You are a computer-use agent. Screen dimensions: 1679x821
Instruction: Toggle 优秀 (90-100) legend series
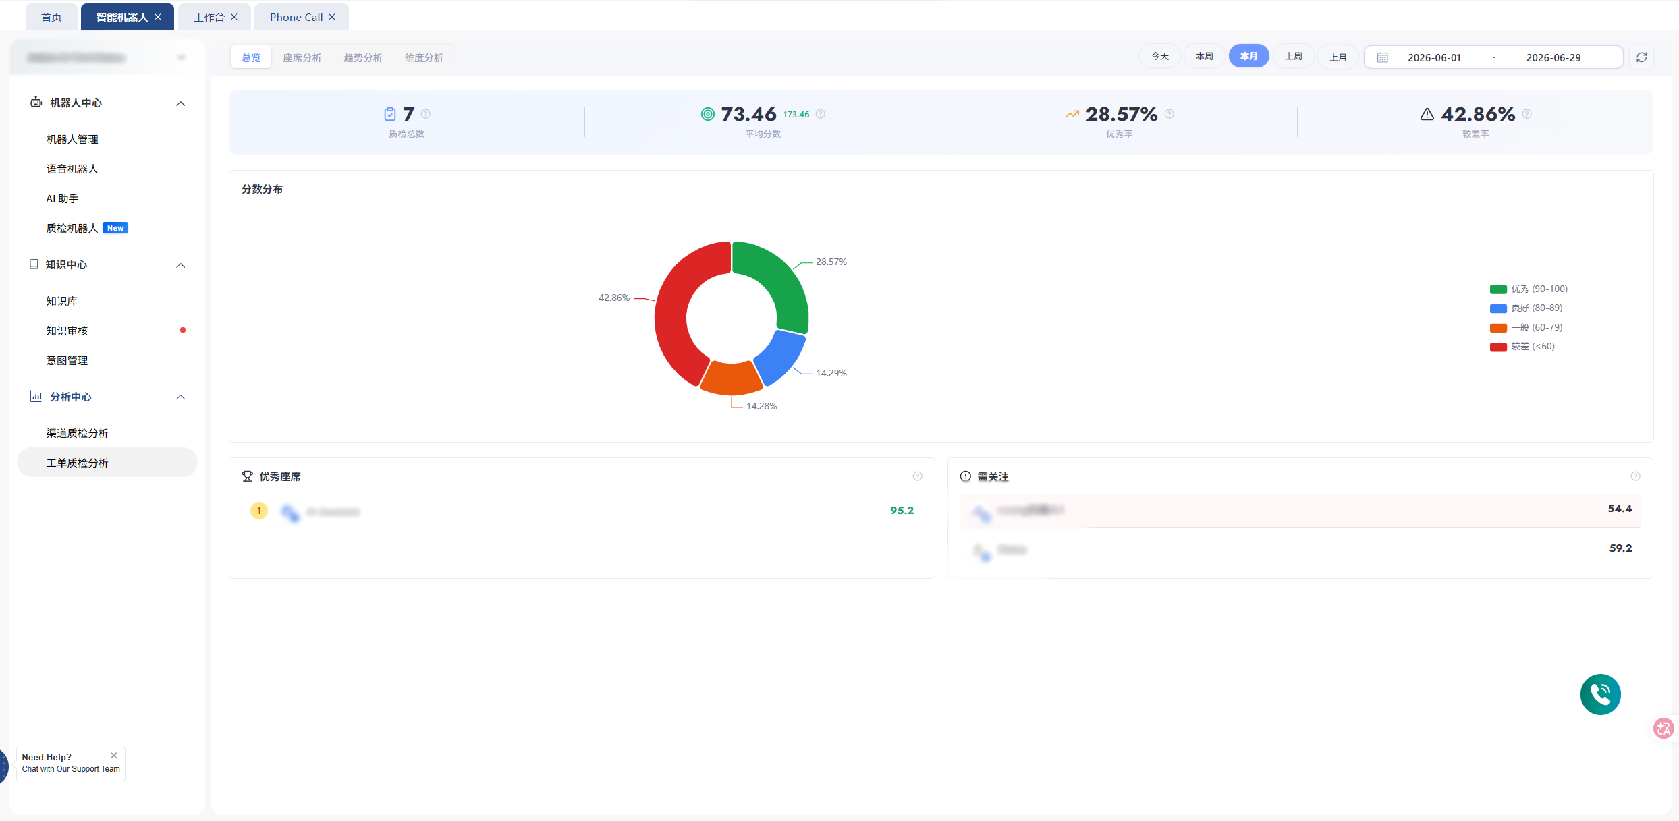click(x=1529, y=289)
